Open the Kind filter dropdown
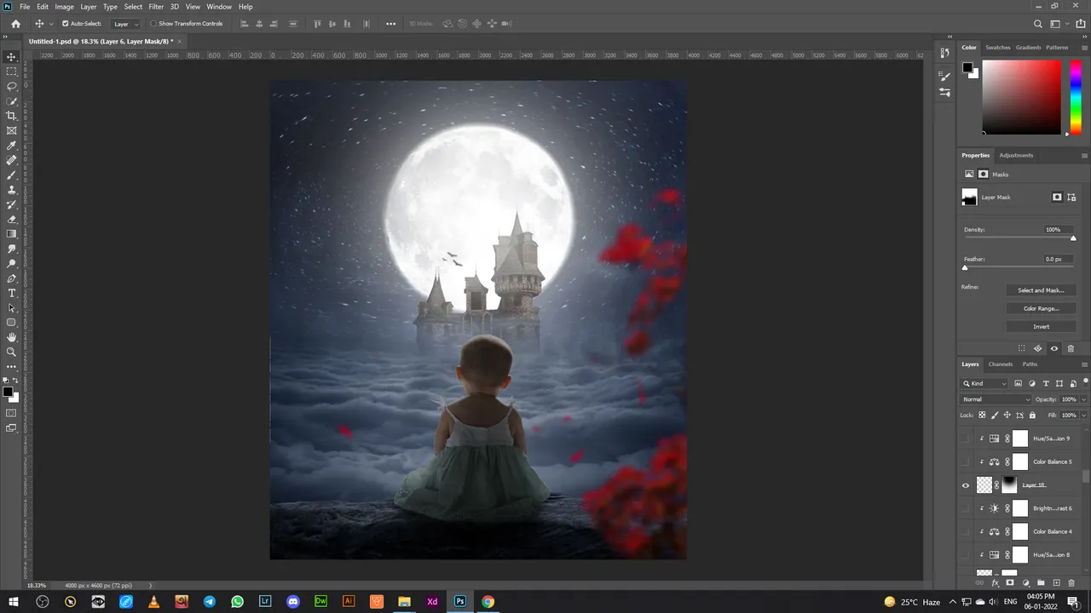The image size is (1091, 613). coord(984,384)
